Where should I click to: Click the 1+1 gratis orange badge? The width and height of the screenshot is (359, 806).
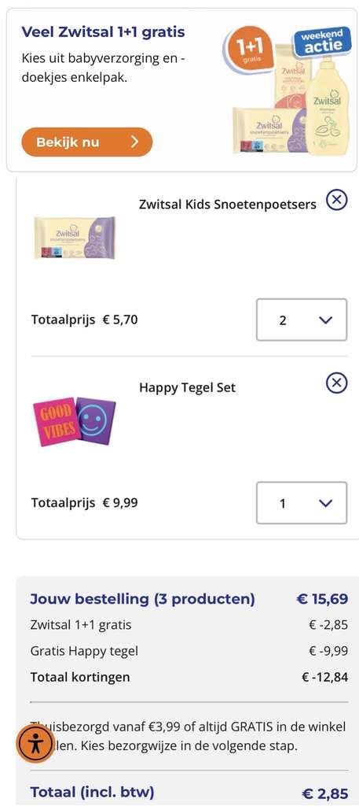[x=249, y=48]
